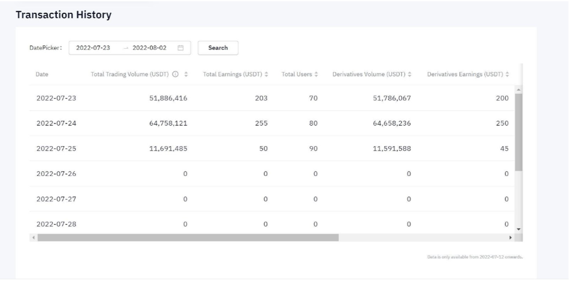Click the scroll down arrow of table

(x=519, y=229)
